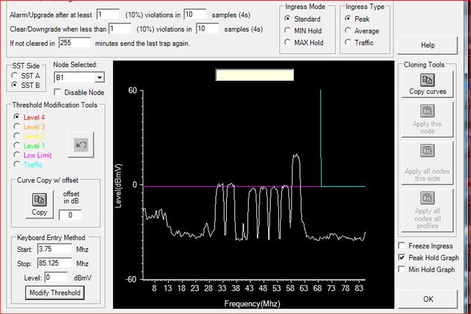Screen dimensions: 471x314
Task: Click the yellow readout box above graph
Action: [255, 75]
